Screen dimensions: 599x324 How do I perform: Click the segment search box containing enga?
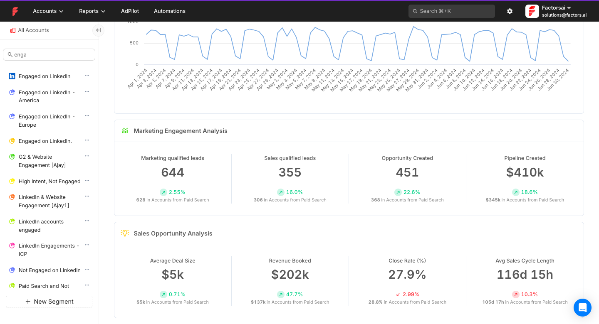(49, 54)
